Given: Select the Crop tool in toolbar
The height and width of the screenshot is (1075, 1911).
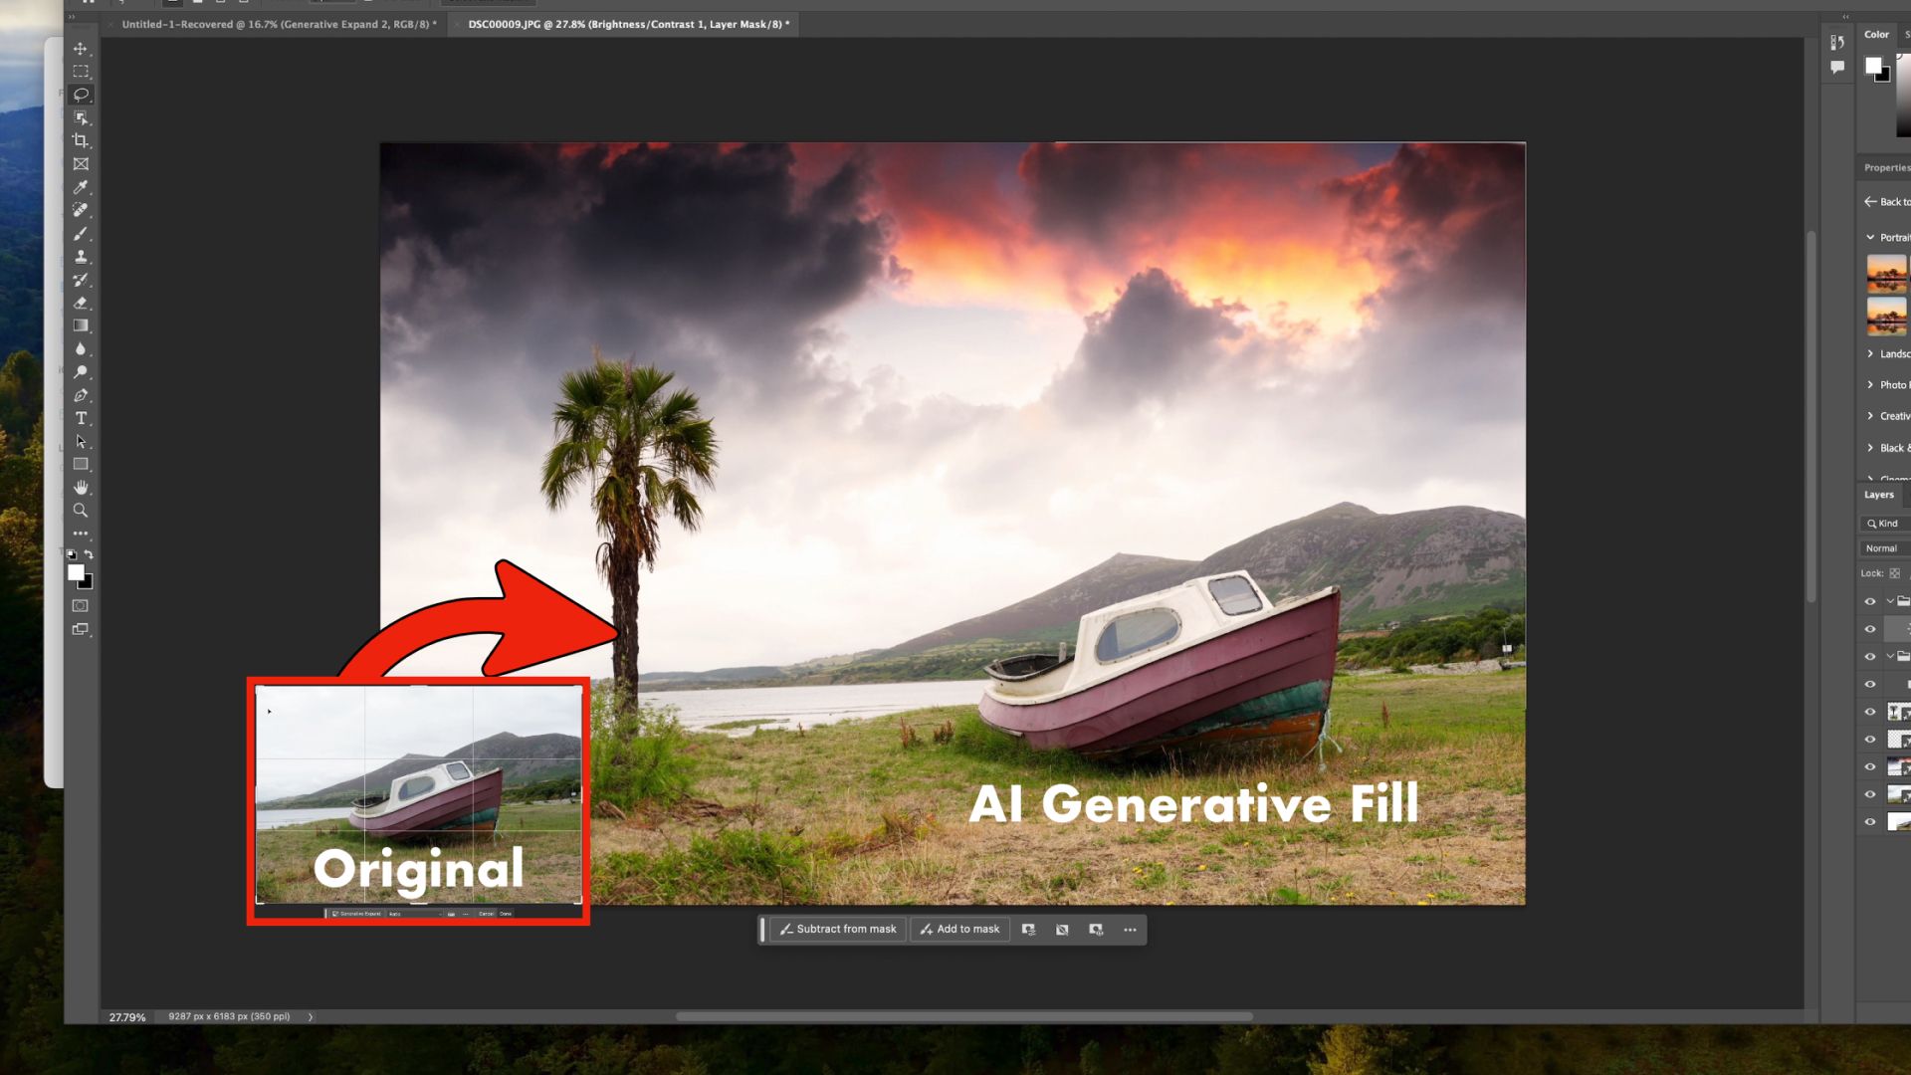Looking at the screenshot, I should pyautogui.click(x=80, y=140).
